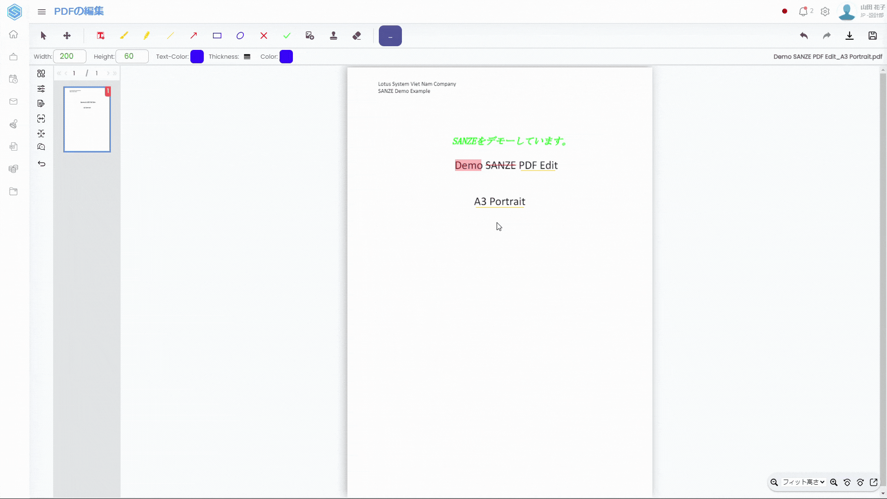Select the eraser tool
887x499 pixels.
[x=357, y=36]
